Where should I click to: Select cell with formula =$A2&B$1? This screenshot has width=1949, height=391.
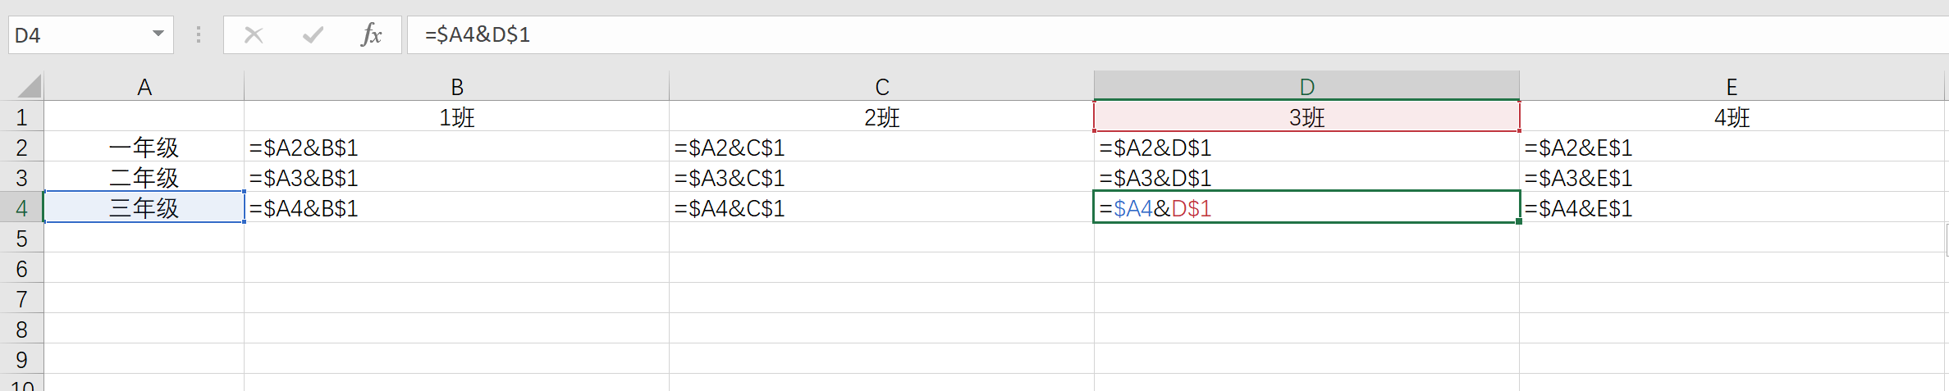pyautogui.click(x=457, y=148)
